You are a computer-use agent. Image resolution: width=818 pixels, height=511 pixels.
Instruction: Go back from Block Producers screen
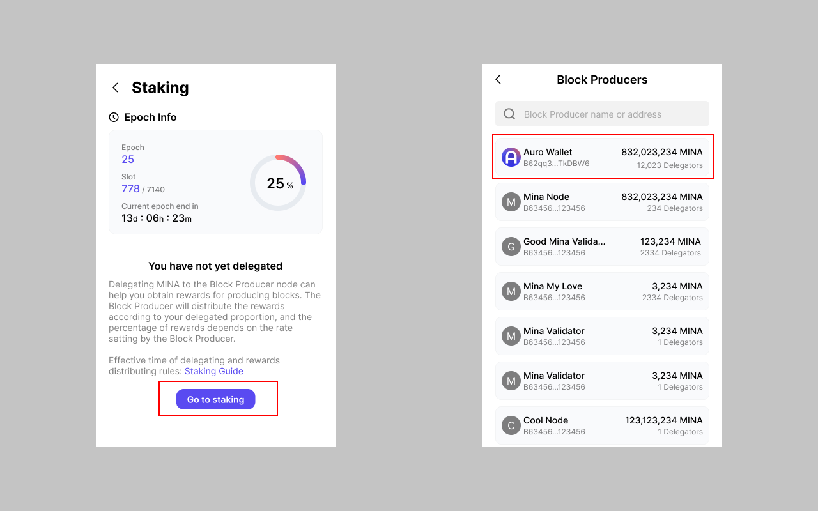[x=498, y=79]
